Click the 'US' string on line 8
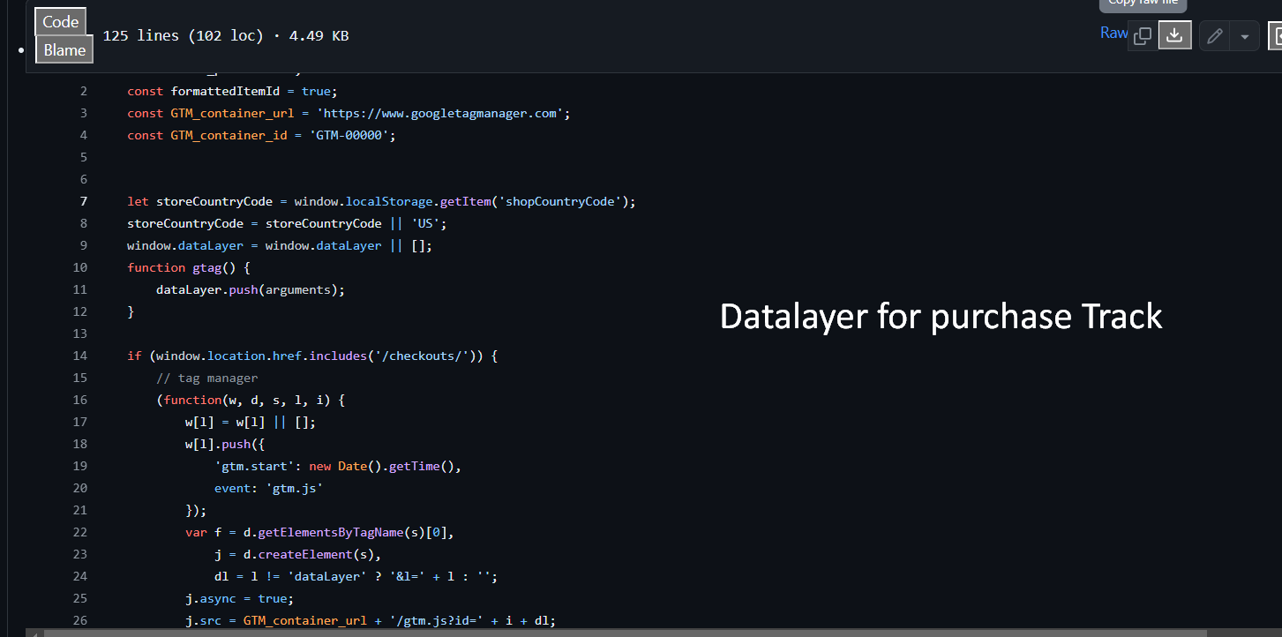Image resolution: width=1282 pixels, height=637 pixels. coord(425,223)
